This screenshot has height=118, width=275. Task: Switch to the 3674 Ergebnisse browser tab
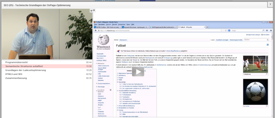click(x=164, y=27)
